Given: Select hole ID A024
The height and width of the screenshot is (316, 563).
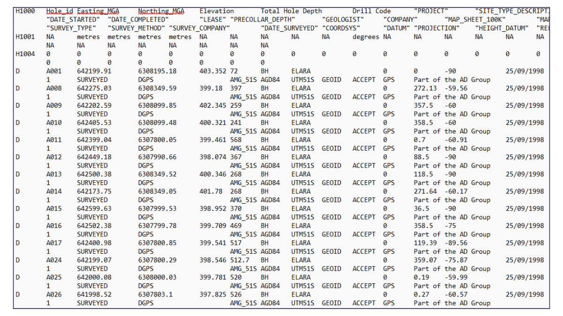Looking at the screenshot, I should click(54, 260).
